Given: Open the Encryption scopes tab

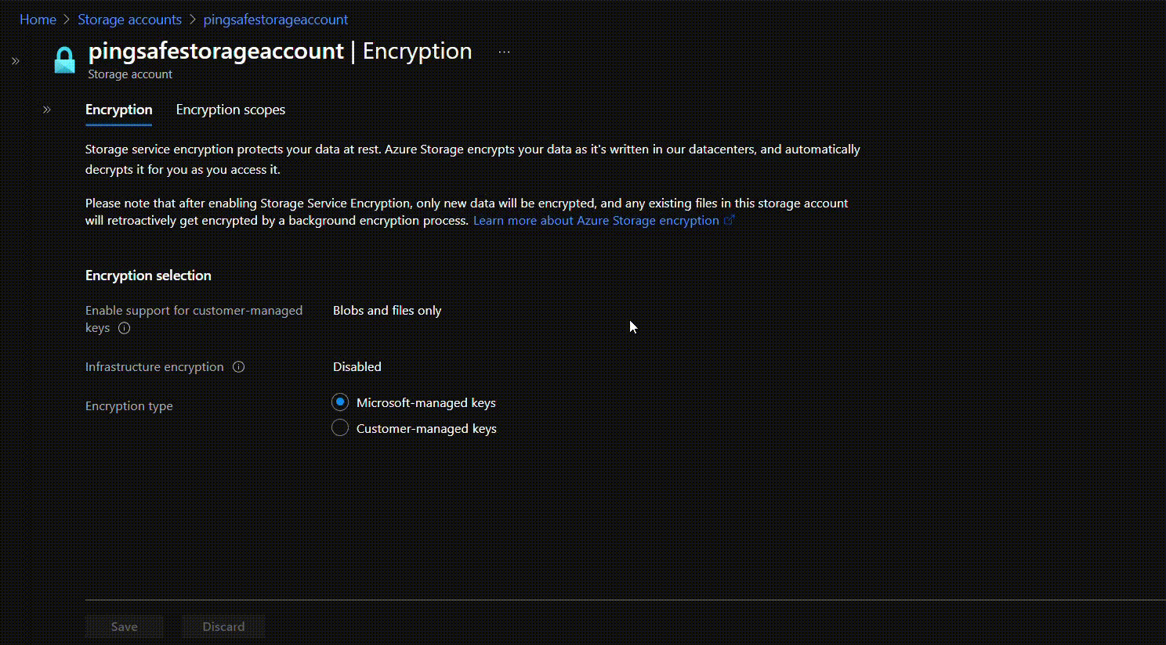Looking at the screenshot, I should [230, 110].
